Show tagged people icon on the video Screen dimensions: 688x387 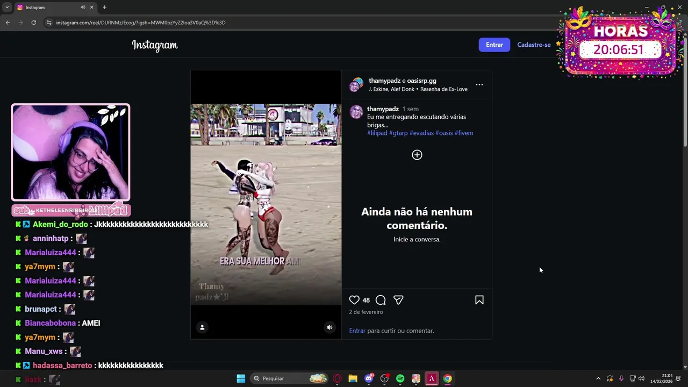point(202,327)
